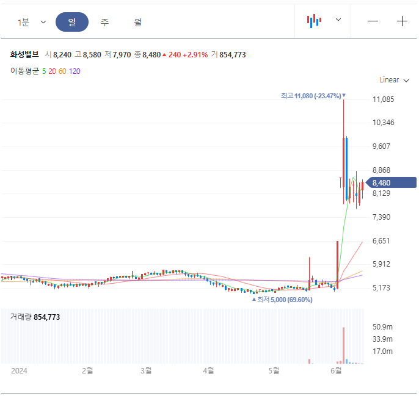Click the 3월 date axis label
Screen dimensions: 419x396
[146, 370]
